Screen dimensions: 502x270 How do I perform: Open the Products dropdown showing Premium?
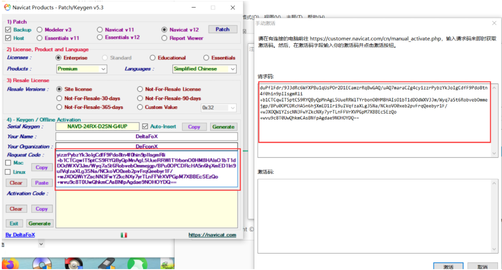point(82,69)
